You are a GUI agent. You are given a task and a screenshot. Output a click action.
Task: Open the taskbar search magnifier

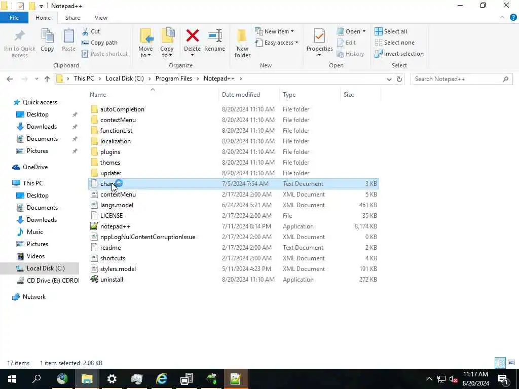[36, 379]
